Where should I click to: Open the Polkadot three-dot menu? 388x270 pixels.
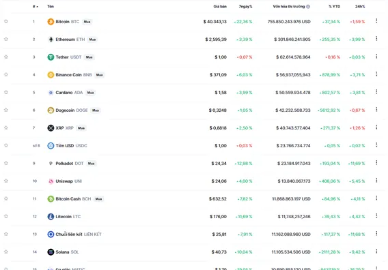click(376, 162)
